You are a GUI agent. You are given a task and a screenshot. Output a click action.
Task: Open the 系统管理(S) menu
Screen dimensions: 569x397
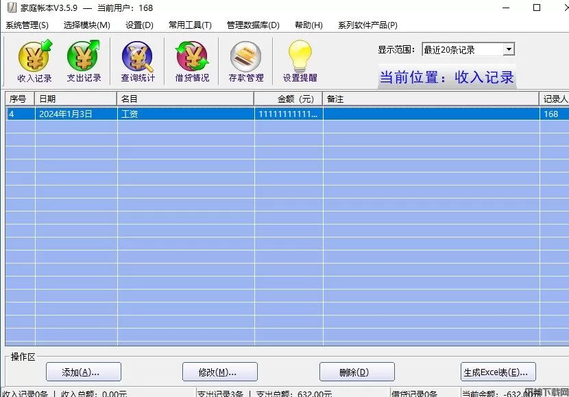(27, 25)
